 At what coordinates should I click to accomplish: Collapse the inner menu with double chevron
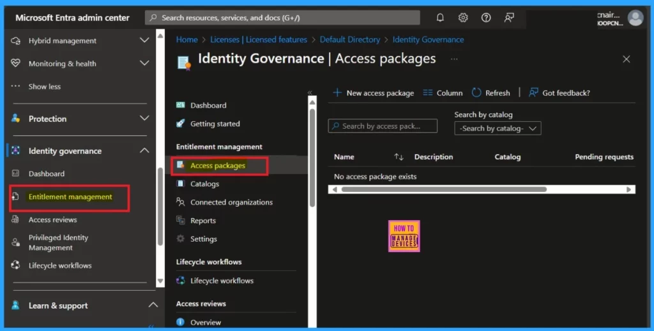coord(310,92)
